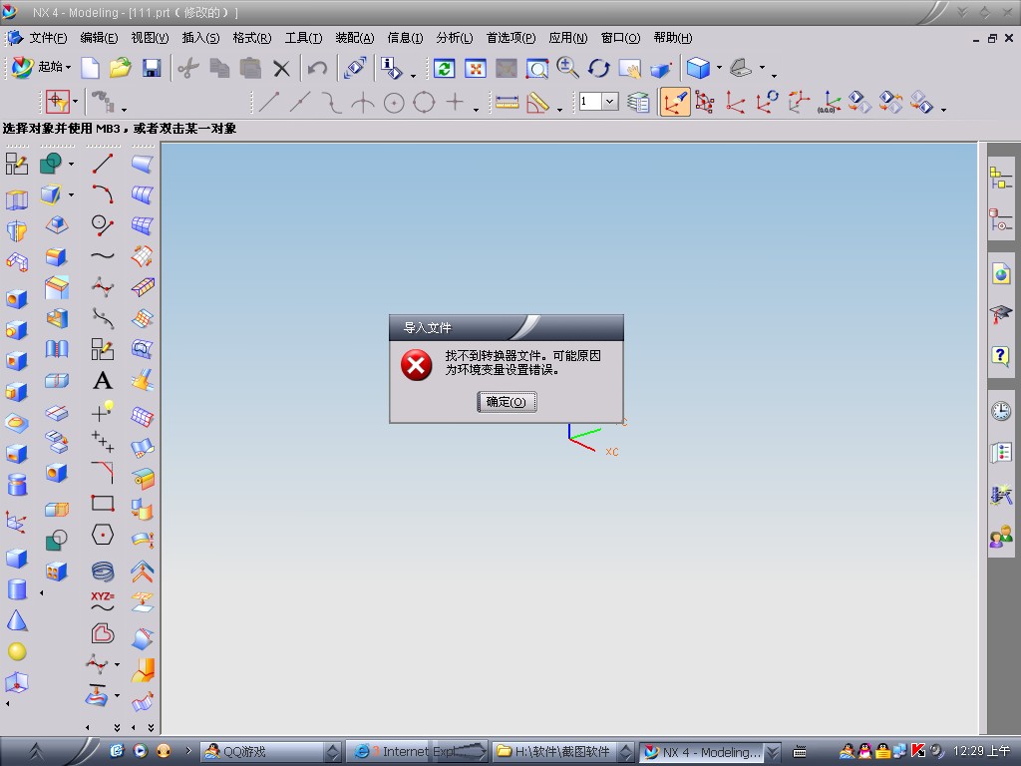This screenshot has width=1021, height=766.
Task: Click the Kaspersky tray icon
Action: (x=918, y=751)
